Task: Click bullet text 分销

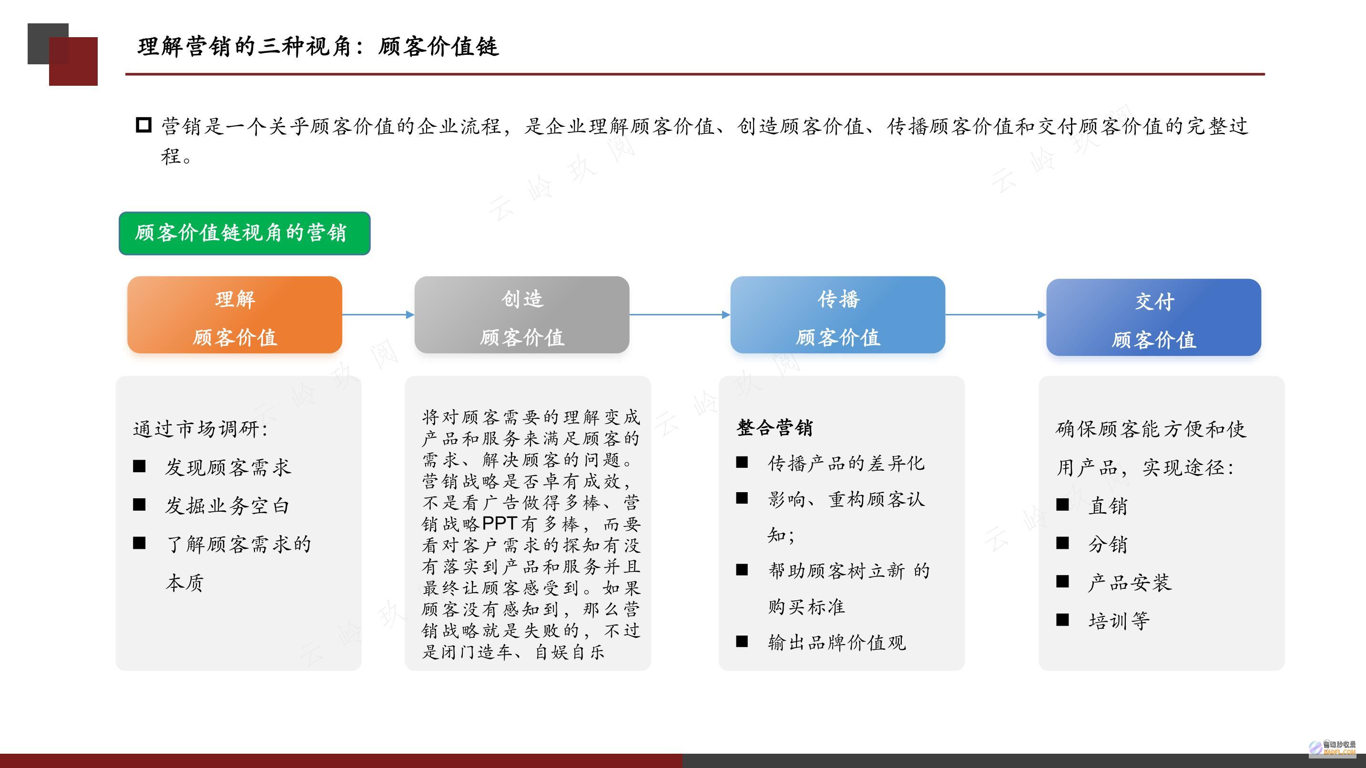Action: click(1108, 545)
